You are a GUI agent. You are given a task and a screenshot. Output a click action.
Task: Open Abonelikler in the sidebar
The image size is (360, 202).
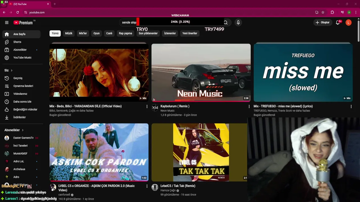tap(22, 50)
